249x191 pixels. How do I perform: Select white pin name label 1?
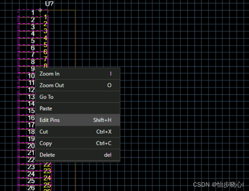click(x=32, y=13)
